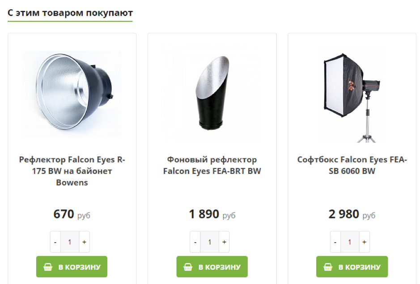Open the Фоновый рефлектор Falcon Eyes FEA-BRT title
420x284 pixels.
(x=212, y=165)
